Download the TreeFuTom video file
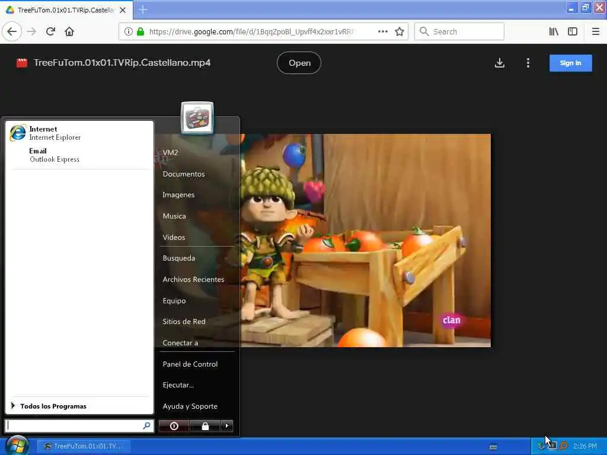Image resolution: width=607 pixels, height=455 pixels. pos(499,63)
